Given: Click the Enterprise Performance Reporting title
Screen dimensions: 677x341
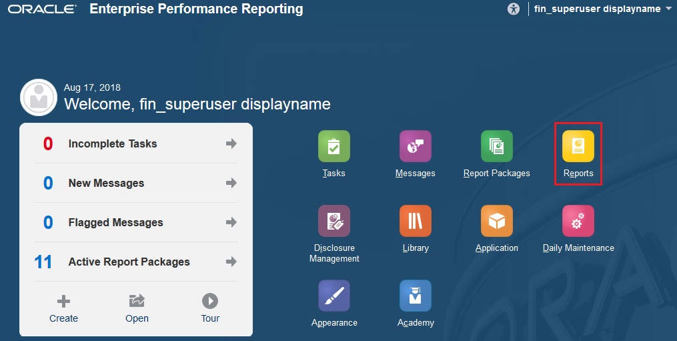Looking at the screenshot, I should pyautogui.click(x=196, y=9).
